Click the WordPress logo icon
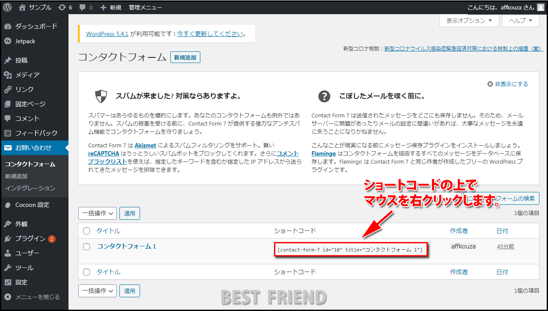Viewport: 548px width, 311px height. [7, 7]
